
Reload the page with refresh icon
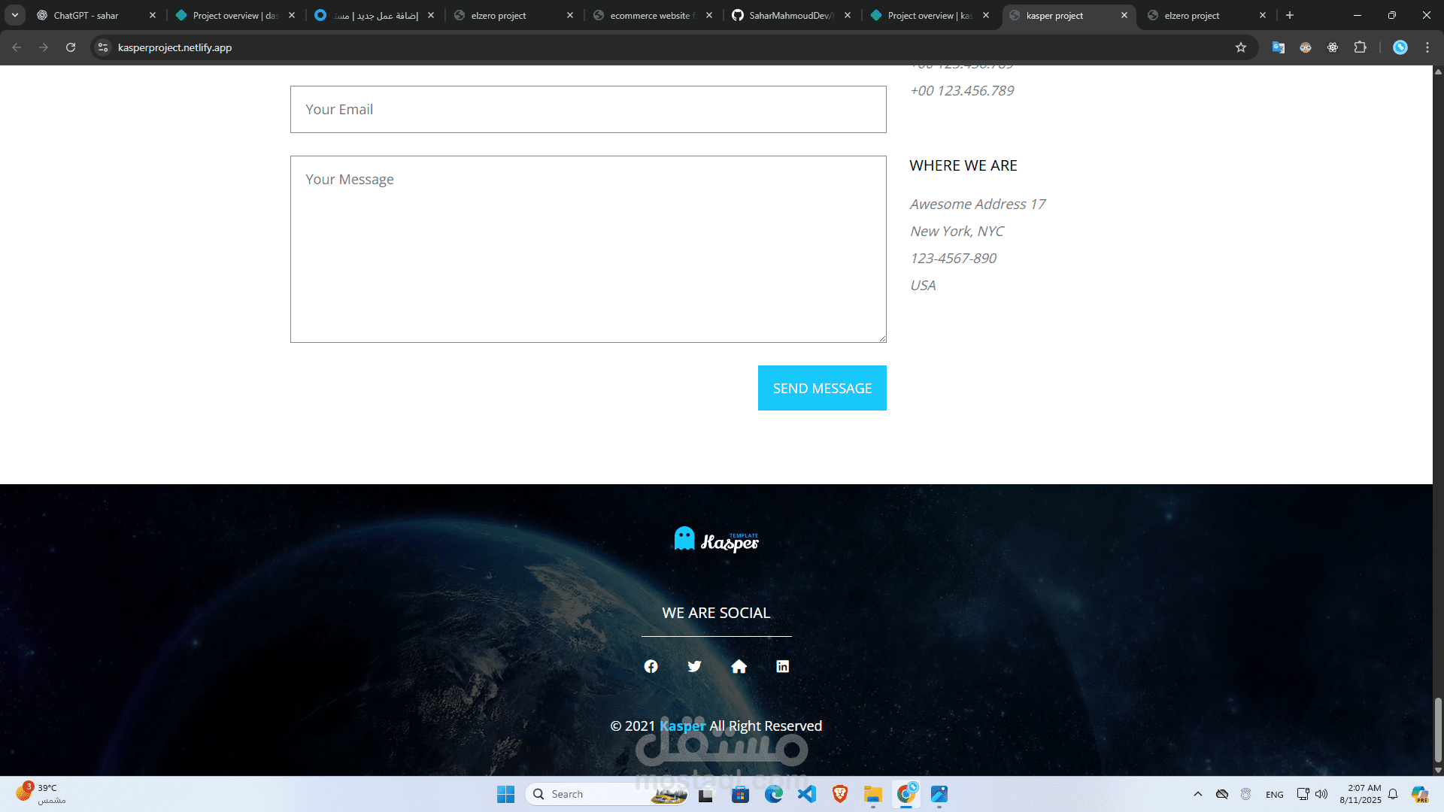click(71, 47)
